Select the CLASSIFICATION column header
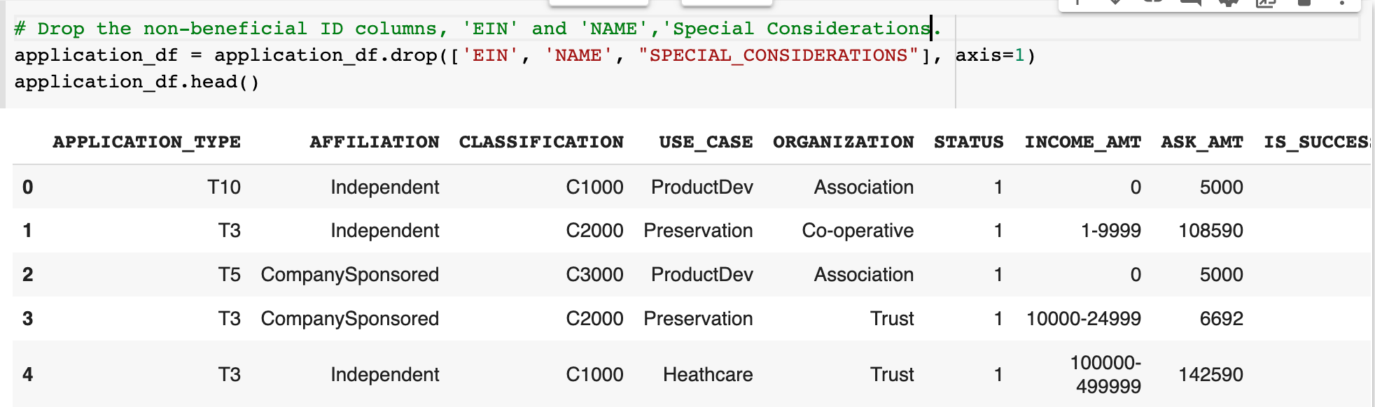This screenshot has height=407, width=1375. point(541,142)
